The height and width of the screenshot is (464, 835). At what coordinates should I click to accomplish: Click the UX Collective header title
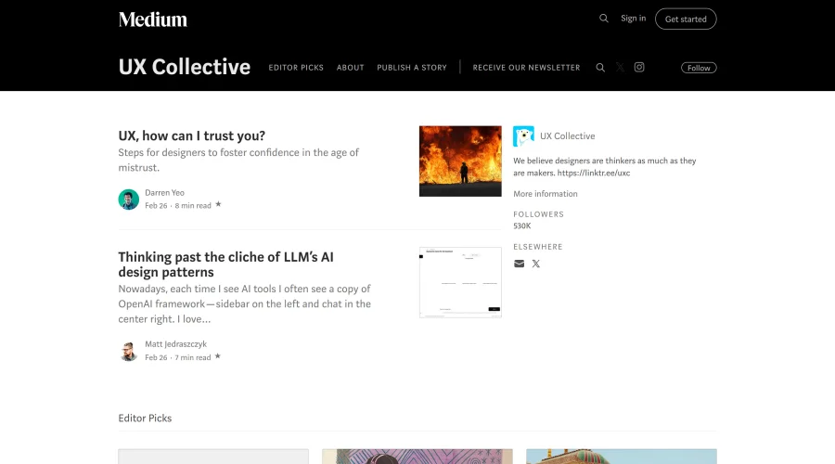click(185, 67)
